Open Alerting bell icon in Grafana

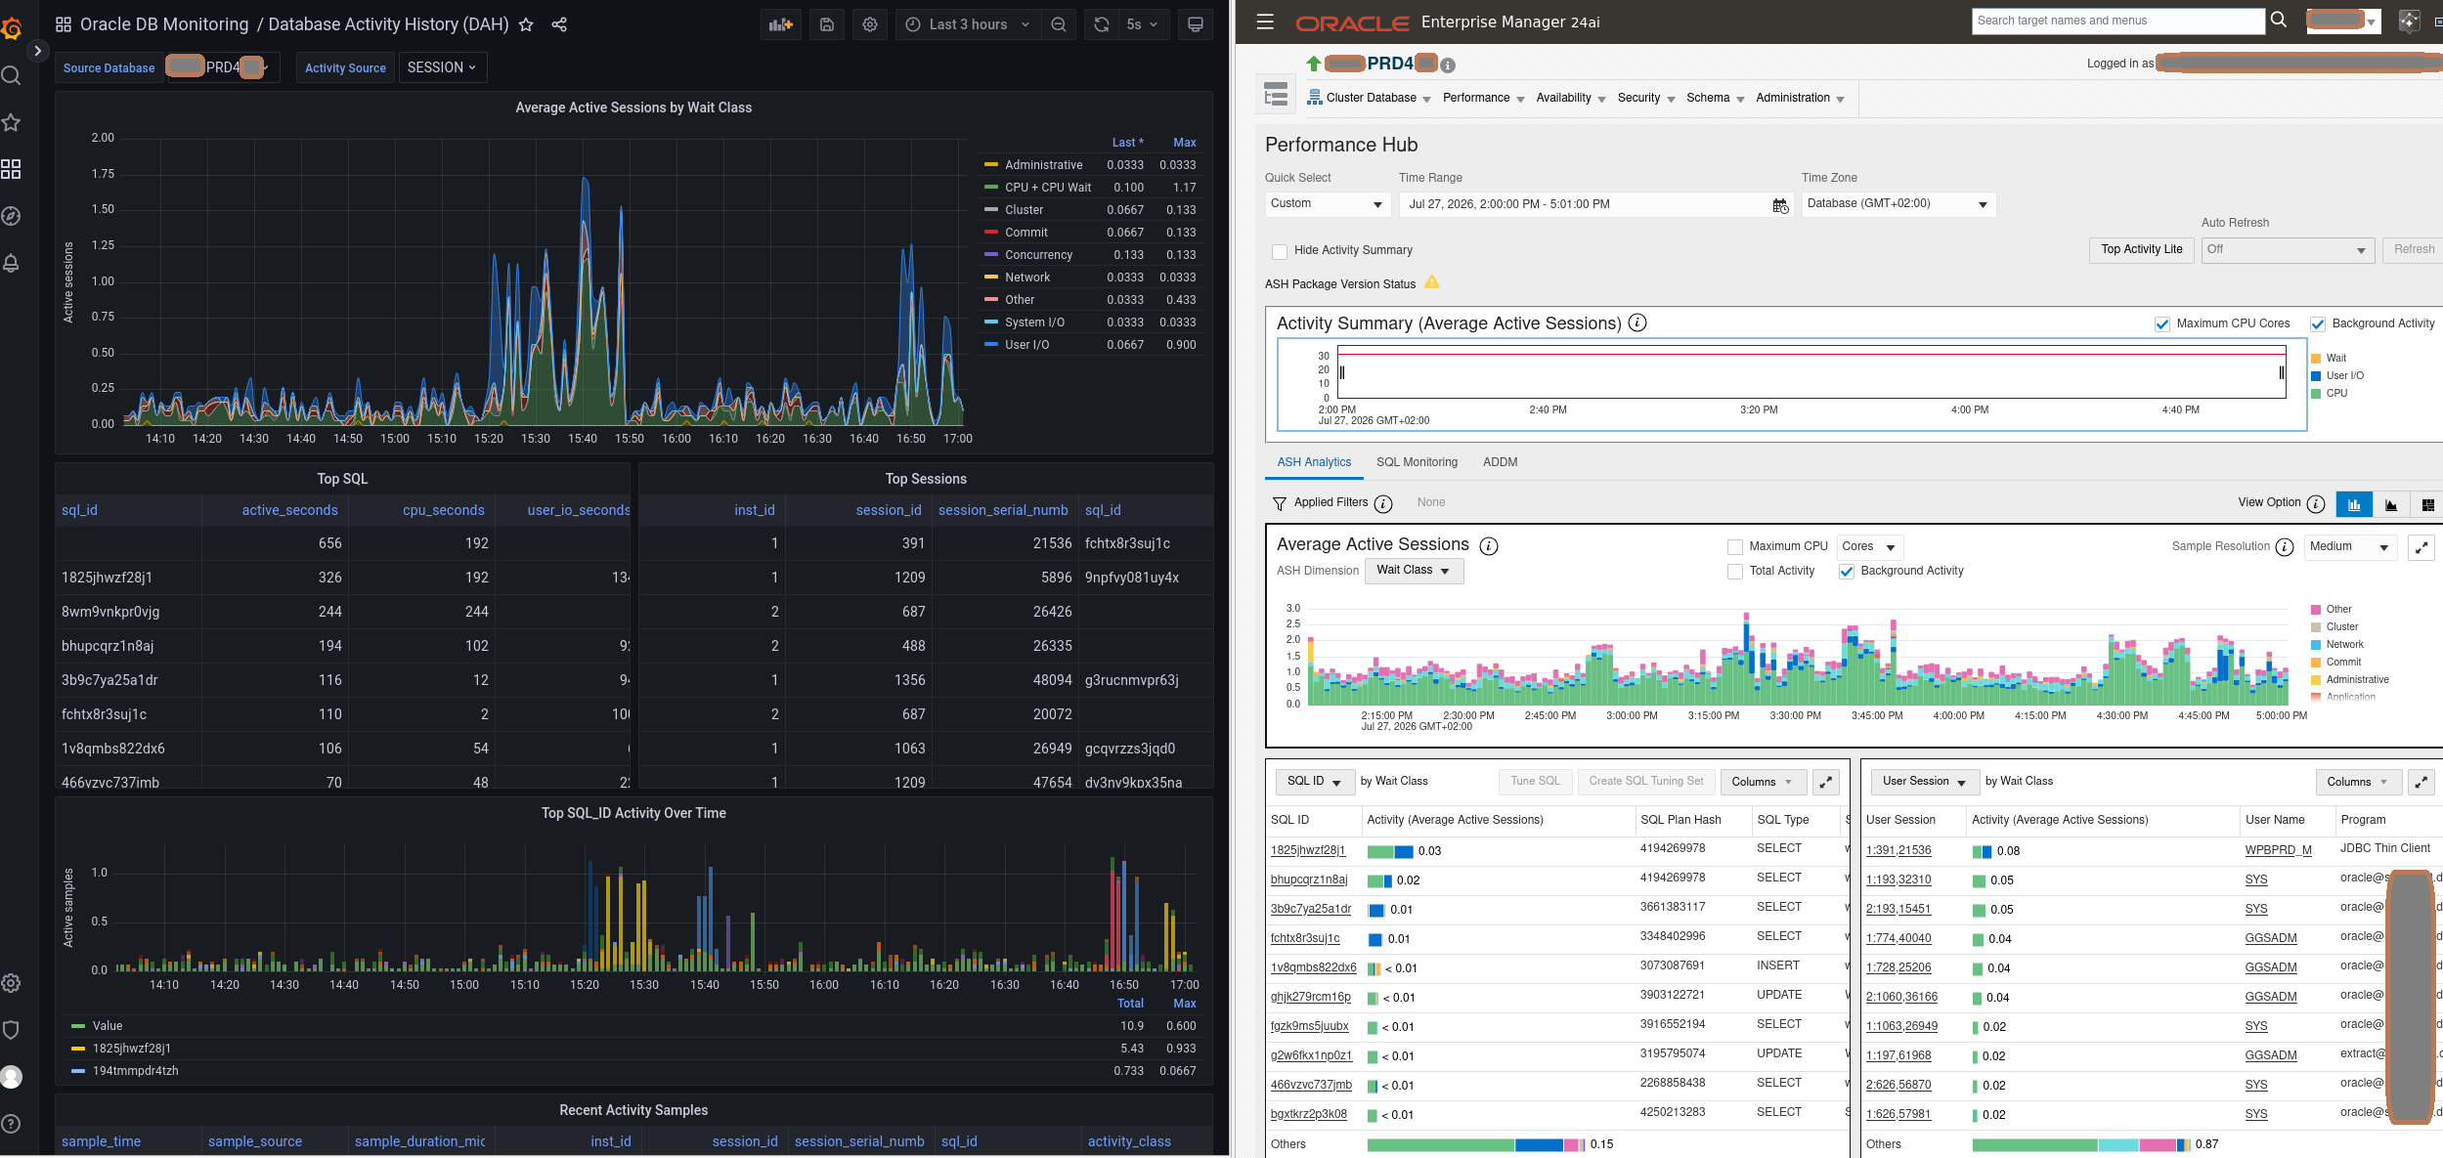click(x=12, y=263)
